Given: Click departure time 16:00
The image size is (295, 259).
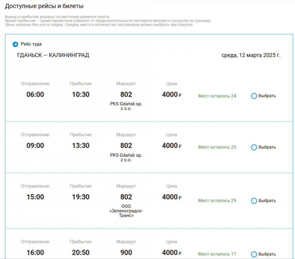Looking at the screenshot, I should [x=35, y=252].
